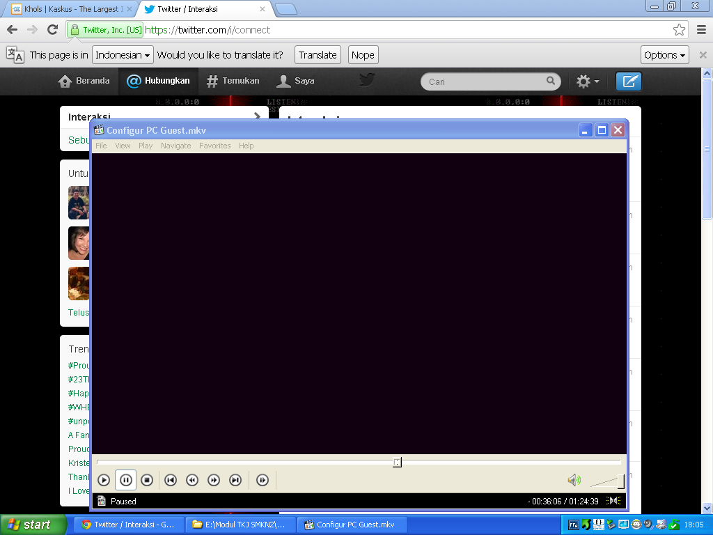Skip to the next track icon
The image size is (713, 535).
tap(235, 480)
